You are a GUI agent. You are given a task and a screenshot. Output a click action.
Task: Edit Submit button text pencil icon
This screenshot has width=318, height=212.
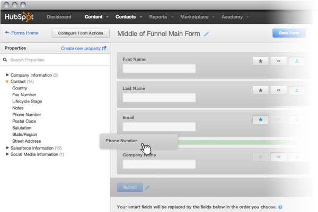(147, 187)
